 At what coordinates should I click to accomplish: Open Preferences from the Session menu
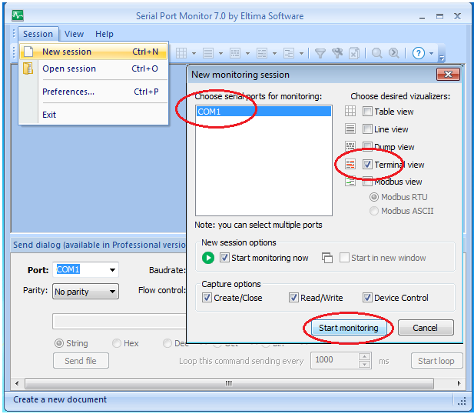point(94,92)
